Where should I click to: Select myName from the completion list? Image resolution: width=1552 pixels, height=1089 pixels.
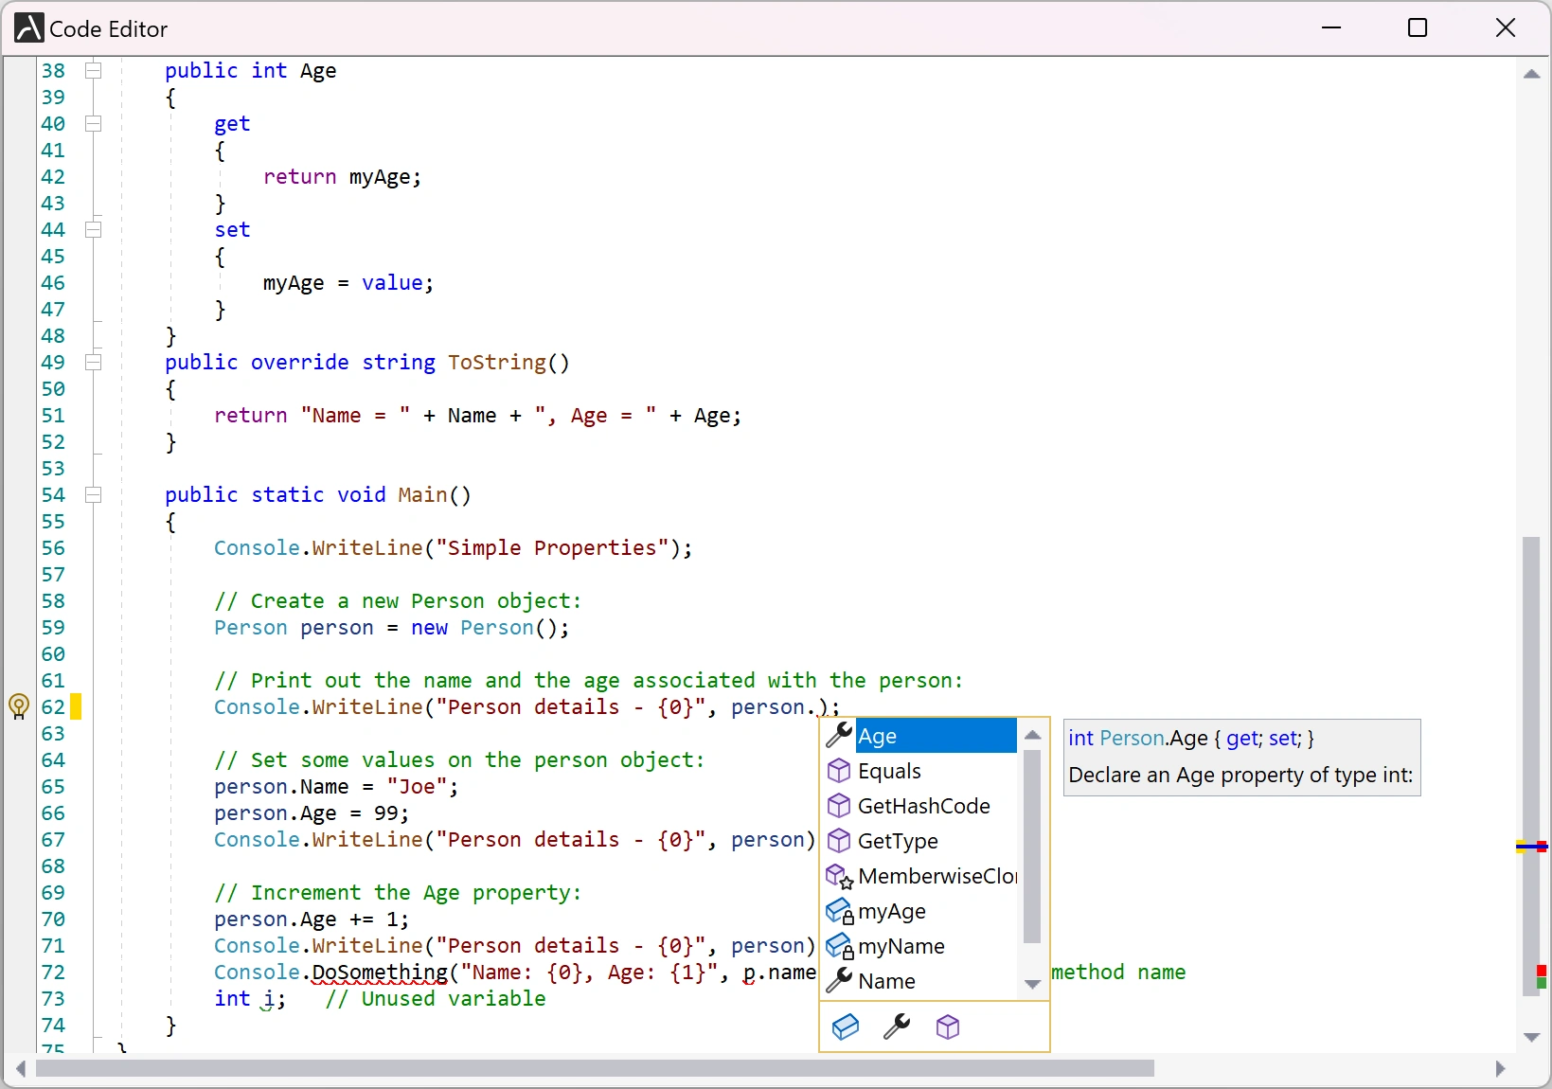tap(900, 946)
